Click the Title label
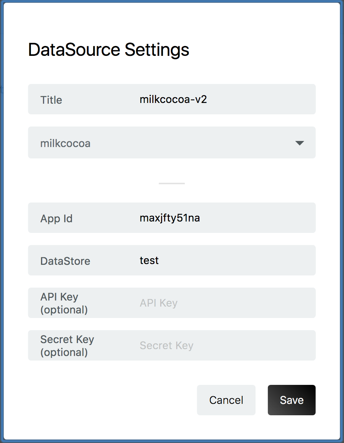 coord(51,100)
